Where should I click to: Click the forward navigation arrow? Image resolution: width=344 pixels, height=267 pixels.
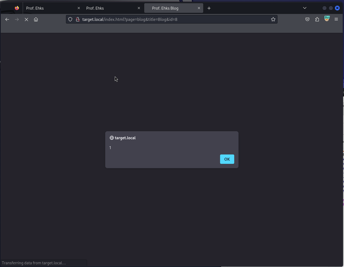coord(17,19)
